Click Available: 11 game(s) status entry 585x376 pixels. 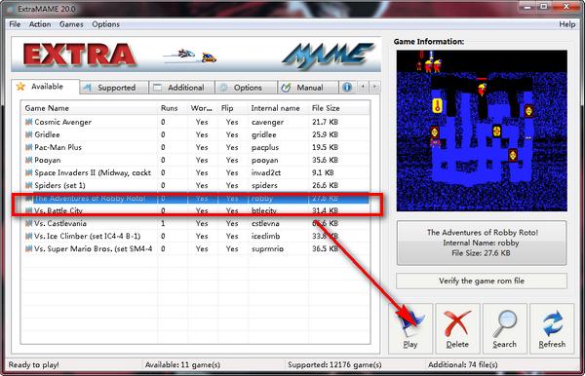click(182, 365)
